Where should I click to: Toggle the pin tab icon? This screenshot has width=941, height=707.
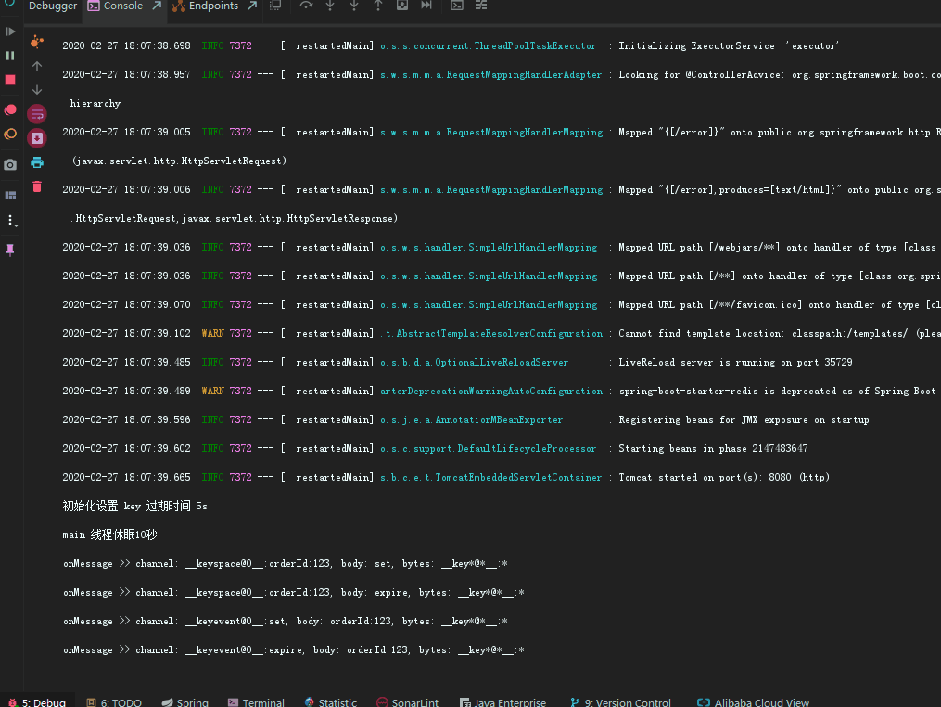click(10, 250)
